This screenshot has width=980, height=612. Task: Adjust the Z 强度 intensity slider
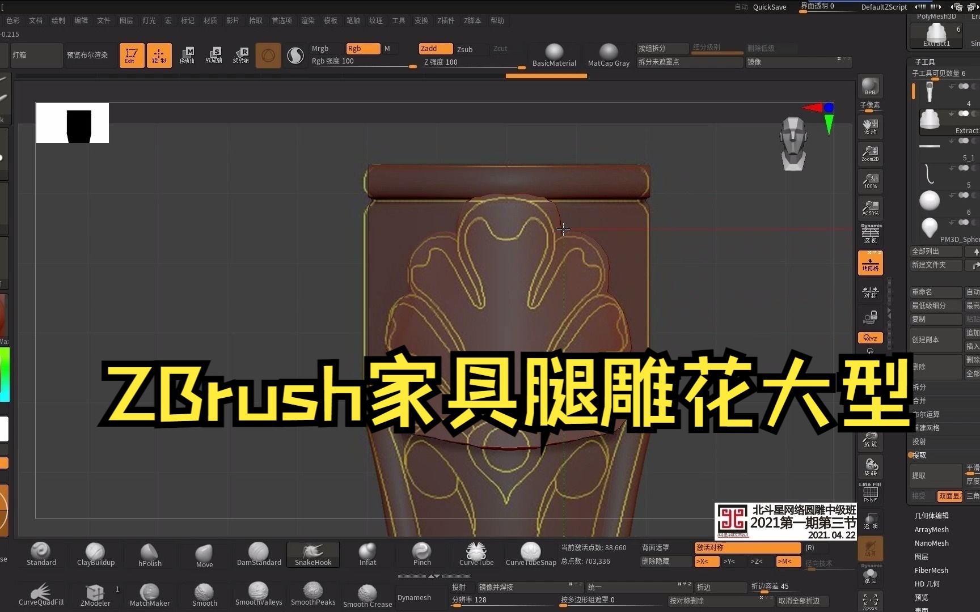click(474, 63)
